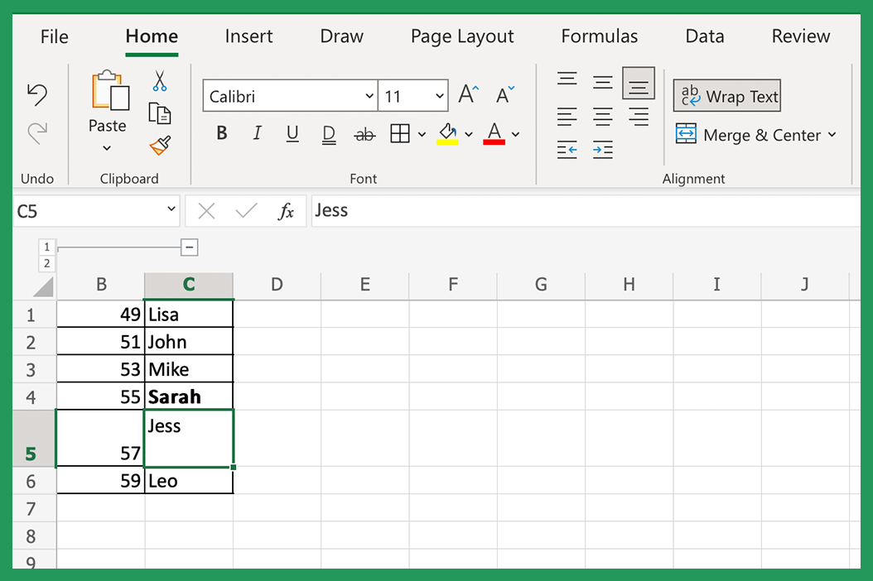Toggle bold formatting

(221, 132)
